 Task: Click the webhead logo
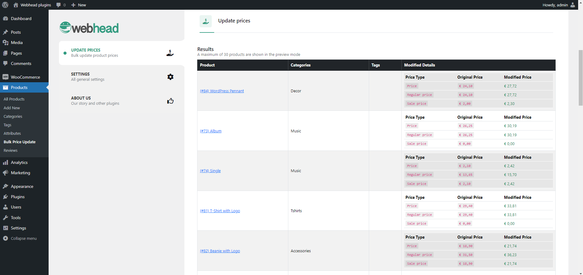click(89, 28)
